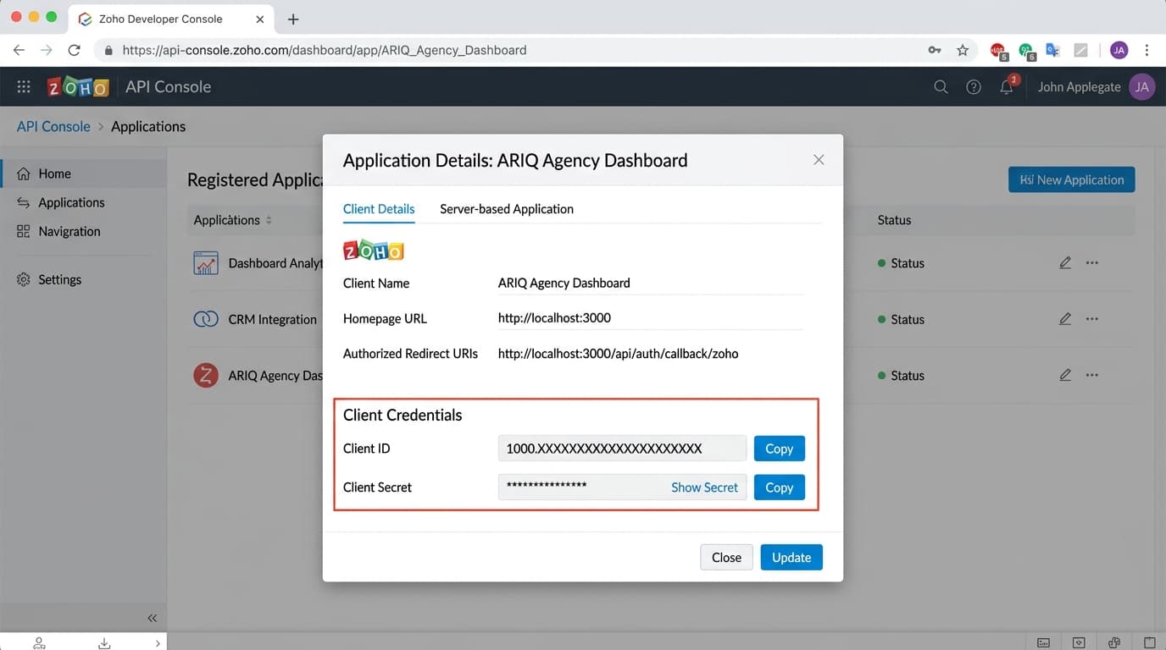Copy the Client Secret
1166x650 pixels.
[x=779, y=487]
